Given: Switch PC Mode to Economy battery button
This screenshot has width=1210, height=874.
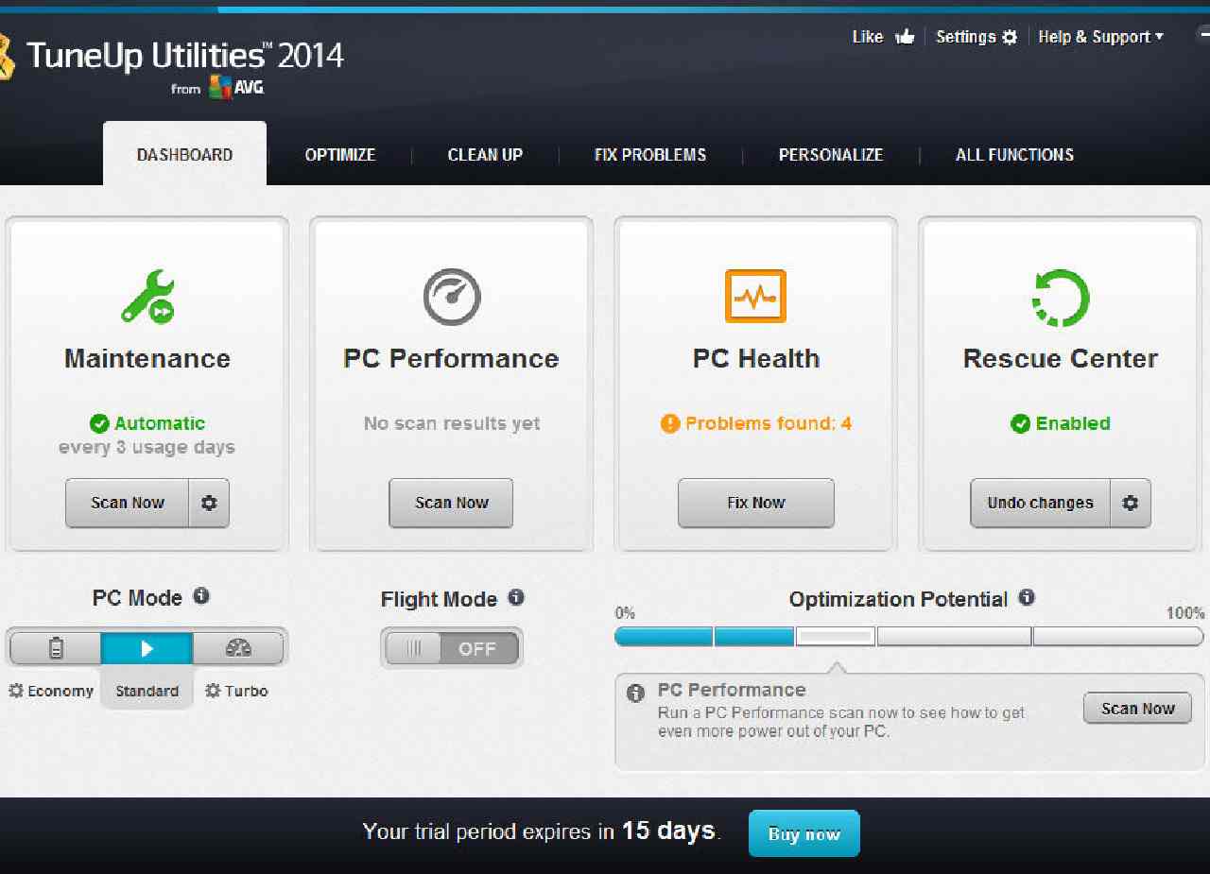Looking at the screenshot, I should click(56, 648).
